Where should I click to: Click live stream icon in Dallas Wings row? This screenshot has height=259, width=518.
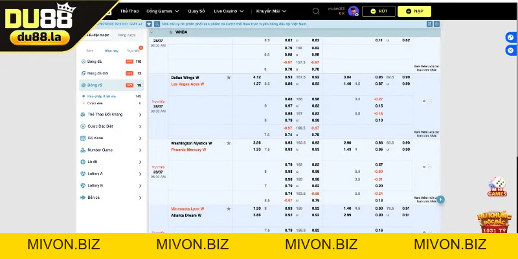pyautogui.click(x=424, y=102)
